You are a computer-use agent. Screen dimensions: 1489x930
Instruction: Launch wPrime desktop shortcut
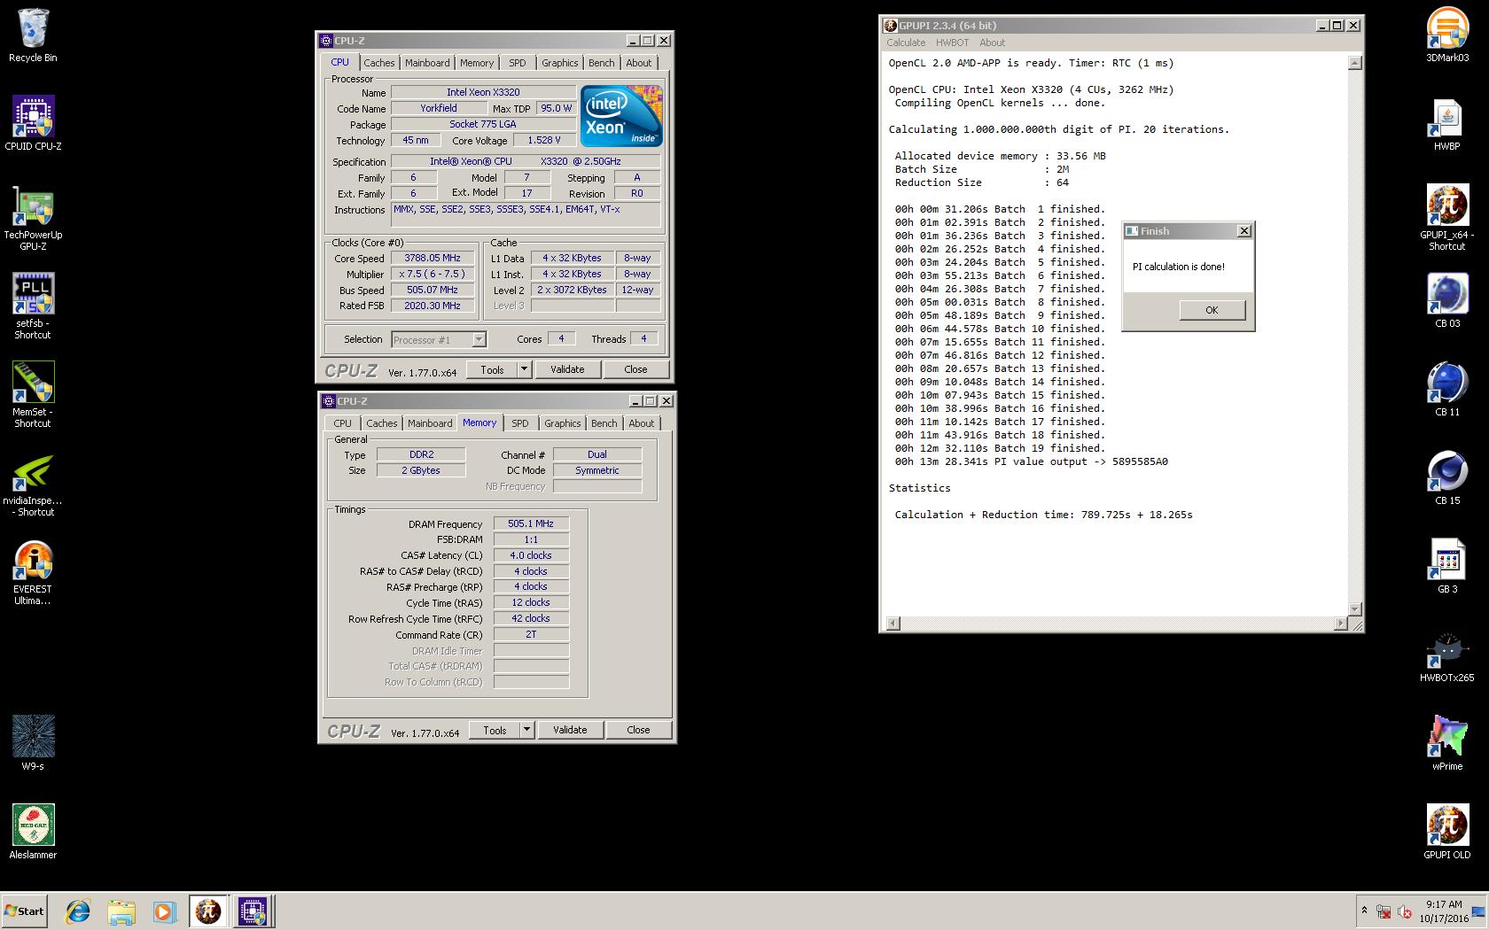click(1446, 744)
